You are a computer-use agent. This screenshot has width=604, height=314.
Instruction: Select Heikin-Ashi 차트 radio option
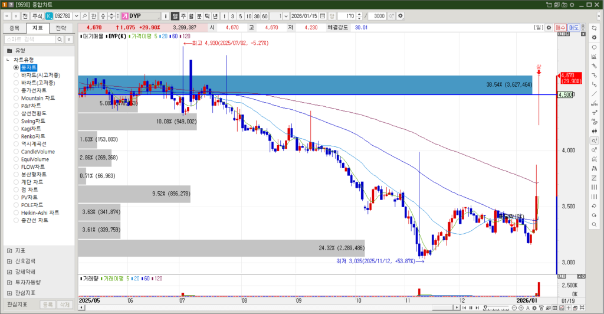(16, 212)
